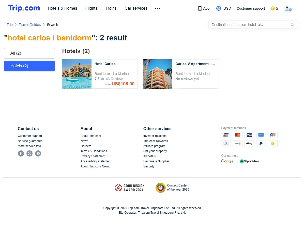Open Carlos V Apartment building thumbnail
304x234 pixels.
[158, 74]
